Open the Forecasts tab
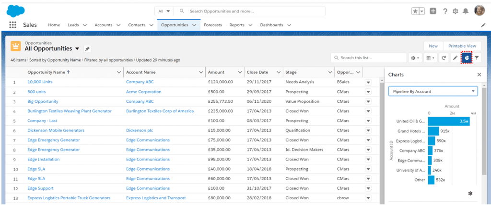491x205 pixels. click(213, 25)
